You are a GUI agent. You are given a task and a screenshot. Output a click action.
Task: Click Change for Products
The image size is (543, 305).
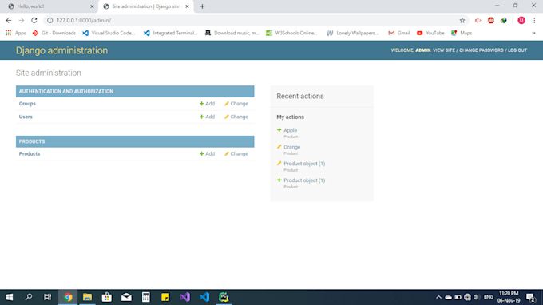tap(236, 154)
